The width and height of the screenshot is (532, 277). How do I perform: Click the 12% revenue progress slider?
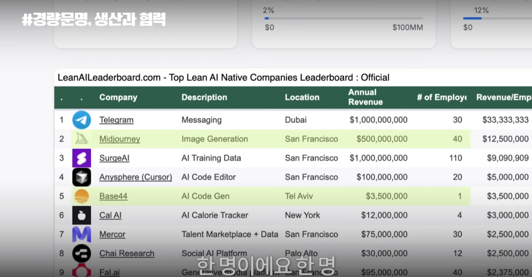tap(497, 18)
